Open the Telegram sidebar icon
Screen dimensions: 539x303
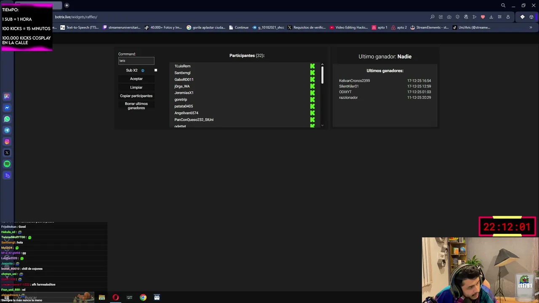[x=7, y=130]
